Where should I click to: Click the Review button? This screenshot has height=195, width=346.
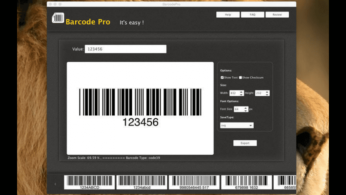coord(277,15)
